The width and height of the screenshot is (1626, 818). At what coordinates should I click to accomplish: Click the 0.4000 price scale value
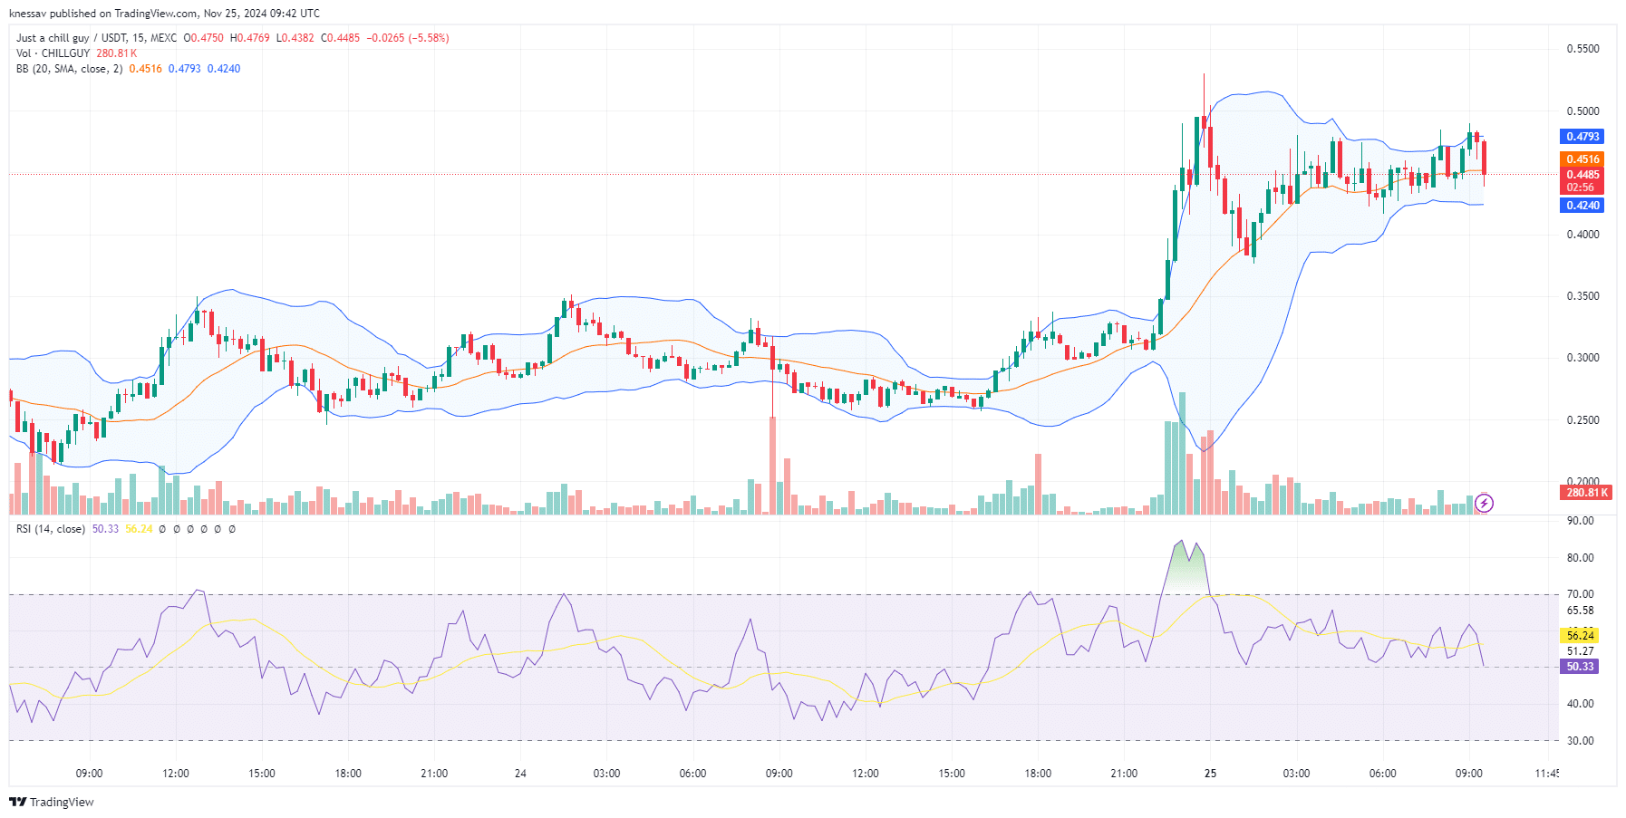[x=1582, y=235]
